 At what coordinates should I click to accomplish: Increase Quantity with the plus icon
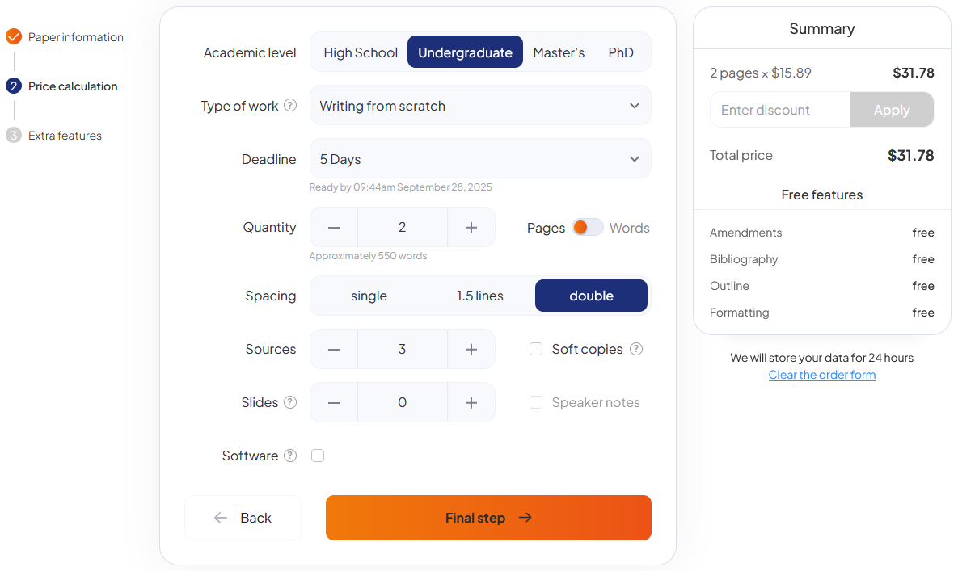click(x=471, y=228)
